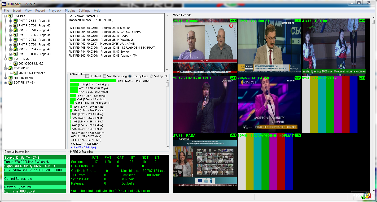Click the NIT icon beside NIT PID 16
Screen dimensions: 377x202
tap(10, 78)
